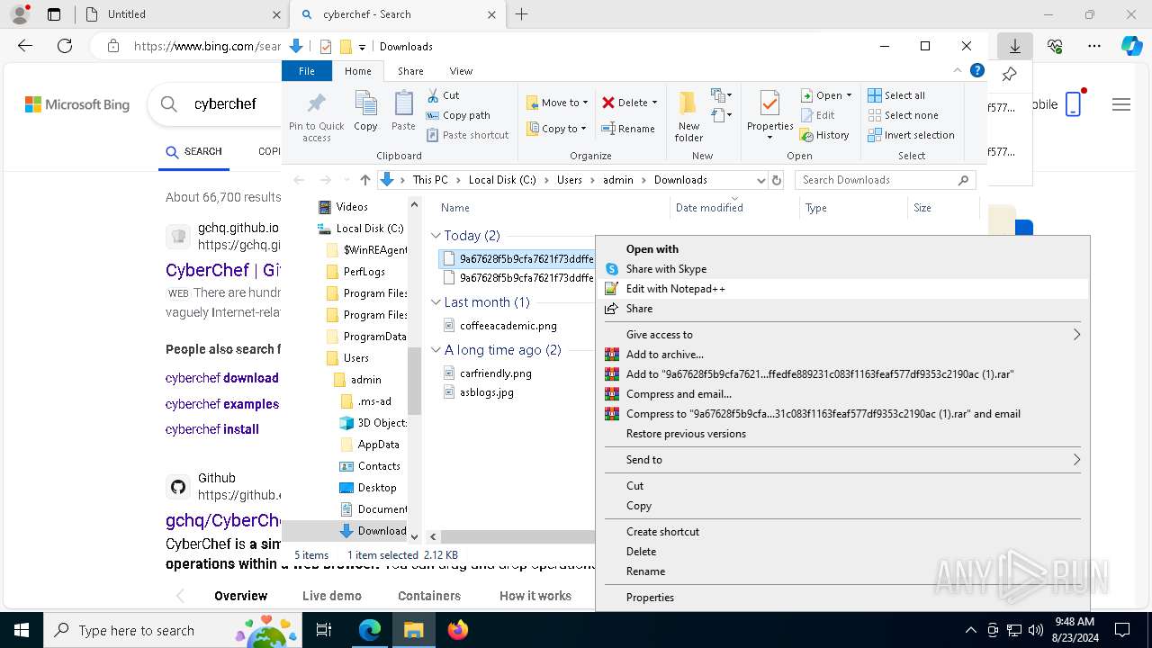Switch to the Share ribbon tab
Viewport: 1152px width, 648px height.
(x=410, y=71)
